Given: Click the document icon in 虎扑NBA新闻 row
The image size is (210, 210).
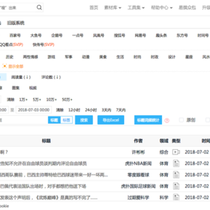Looking at the screenshot, I should click(176, 163).
